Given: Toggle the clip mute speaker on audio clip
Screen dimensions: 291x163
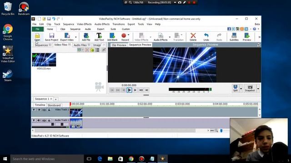Looking at the screenshot, I should click(x=78, y=126).
